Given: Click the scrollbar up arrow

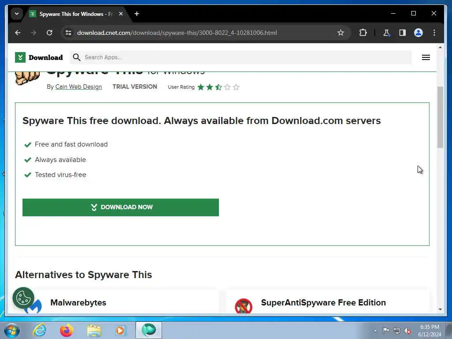Looking at the screenshot, I should (x=440, y=47).
